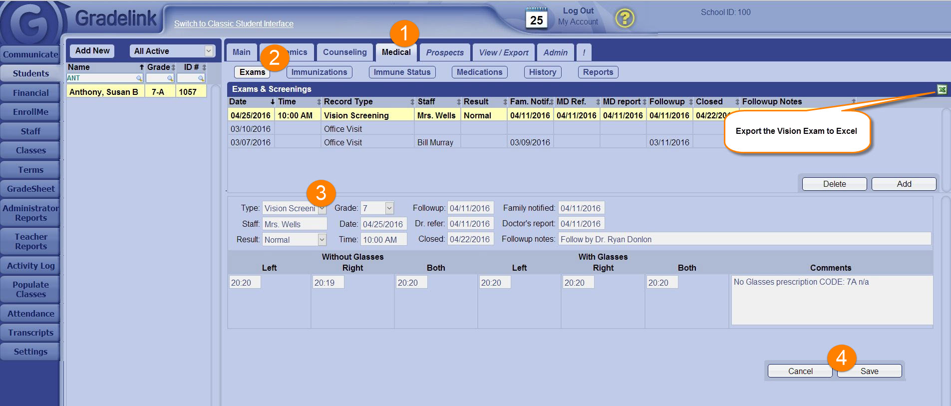Screen dimensions: 951x406
Task: Click the Add New button
Action: point(92,51)
